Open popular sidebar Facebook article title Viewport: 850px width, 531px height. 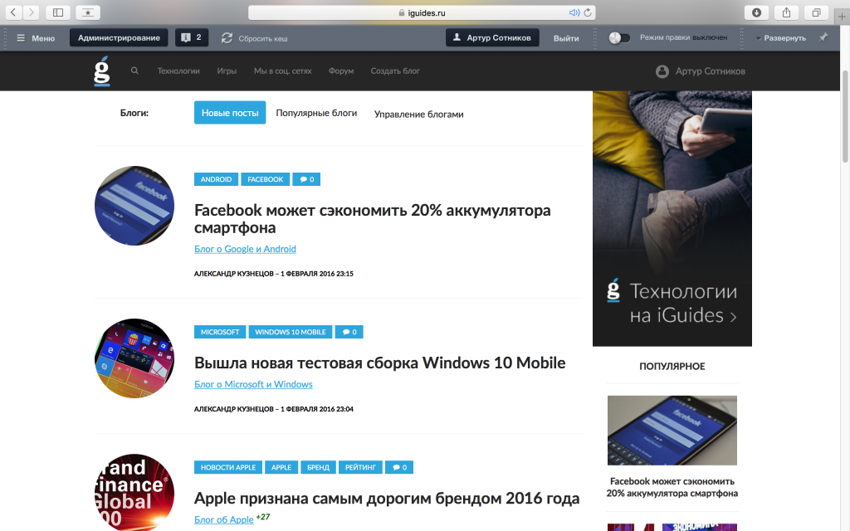(672, 487)
